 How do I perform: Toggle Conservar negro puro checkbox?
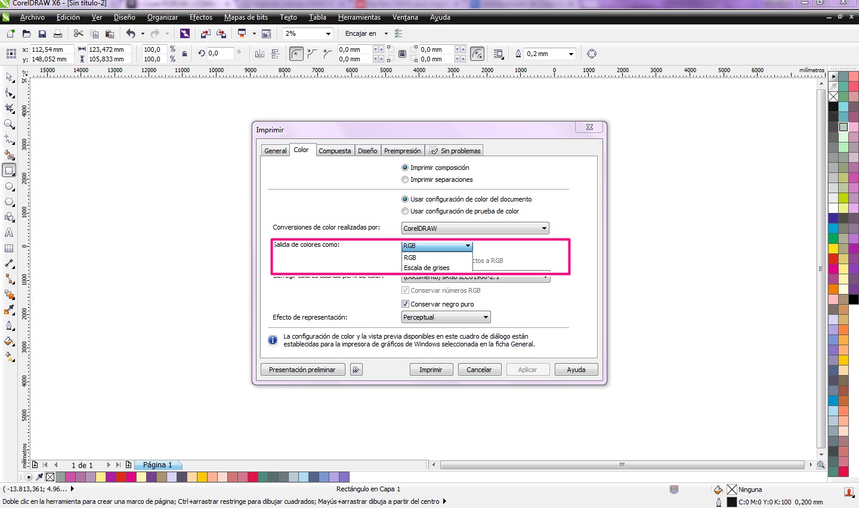click(405, 304)
